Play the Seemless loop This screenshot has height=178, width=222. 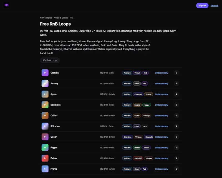(x=45, y=105)
